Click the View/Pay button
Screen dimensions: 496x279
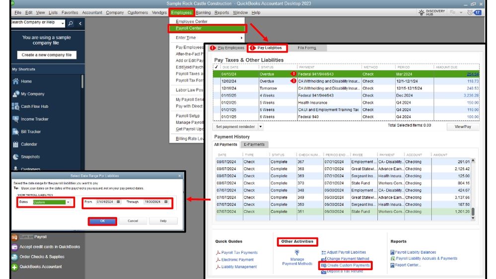[x=463, y=127]
